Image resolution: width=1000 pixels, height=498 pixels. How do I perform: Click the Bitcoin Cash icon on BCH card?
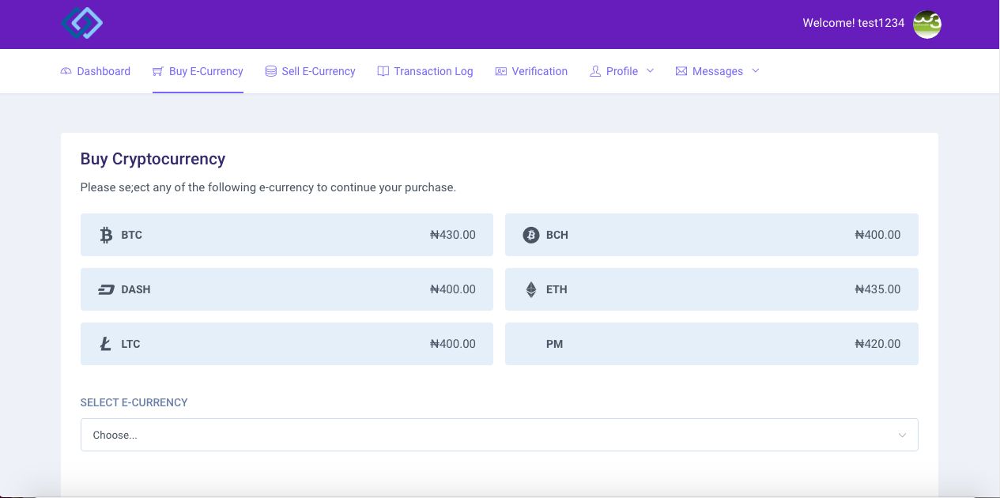[x=530, y=235]
